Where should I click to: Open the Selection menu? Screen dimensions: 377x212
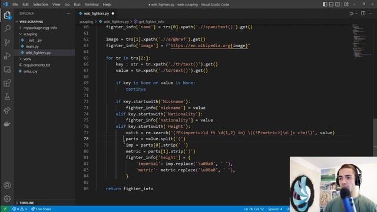tap(41, 4)
